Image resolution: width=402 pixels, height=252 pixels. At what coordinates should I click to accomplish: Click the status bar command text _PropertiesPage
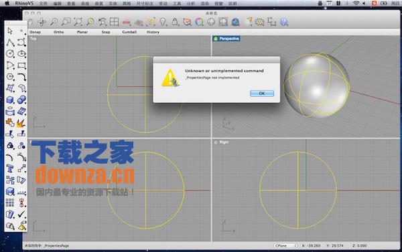coord(56,245)
